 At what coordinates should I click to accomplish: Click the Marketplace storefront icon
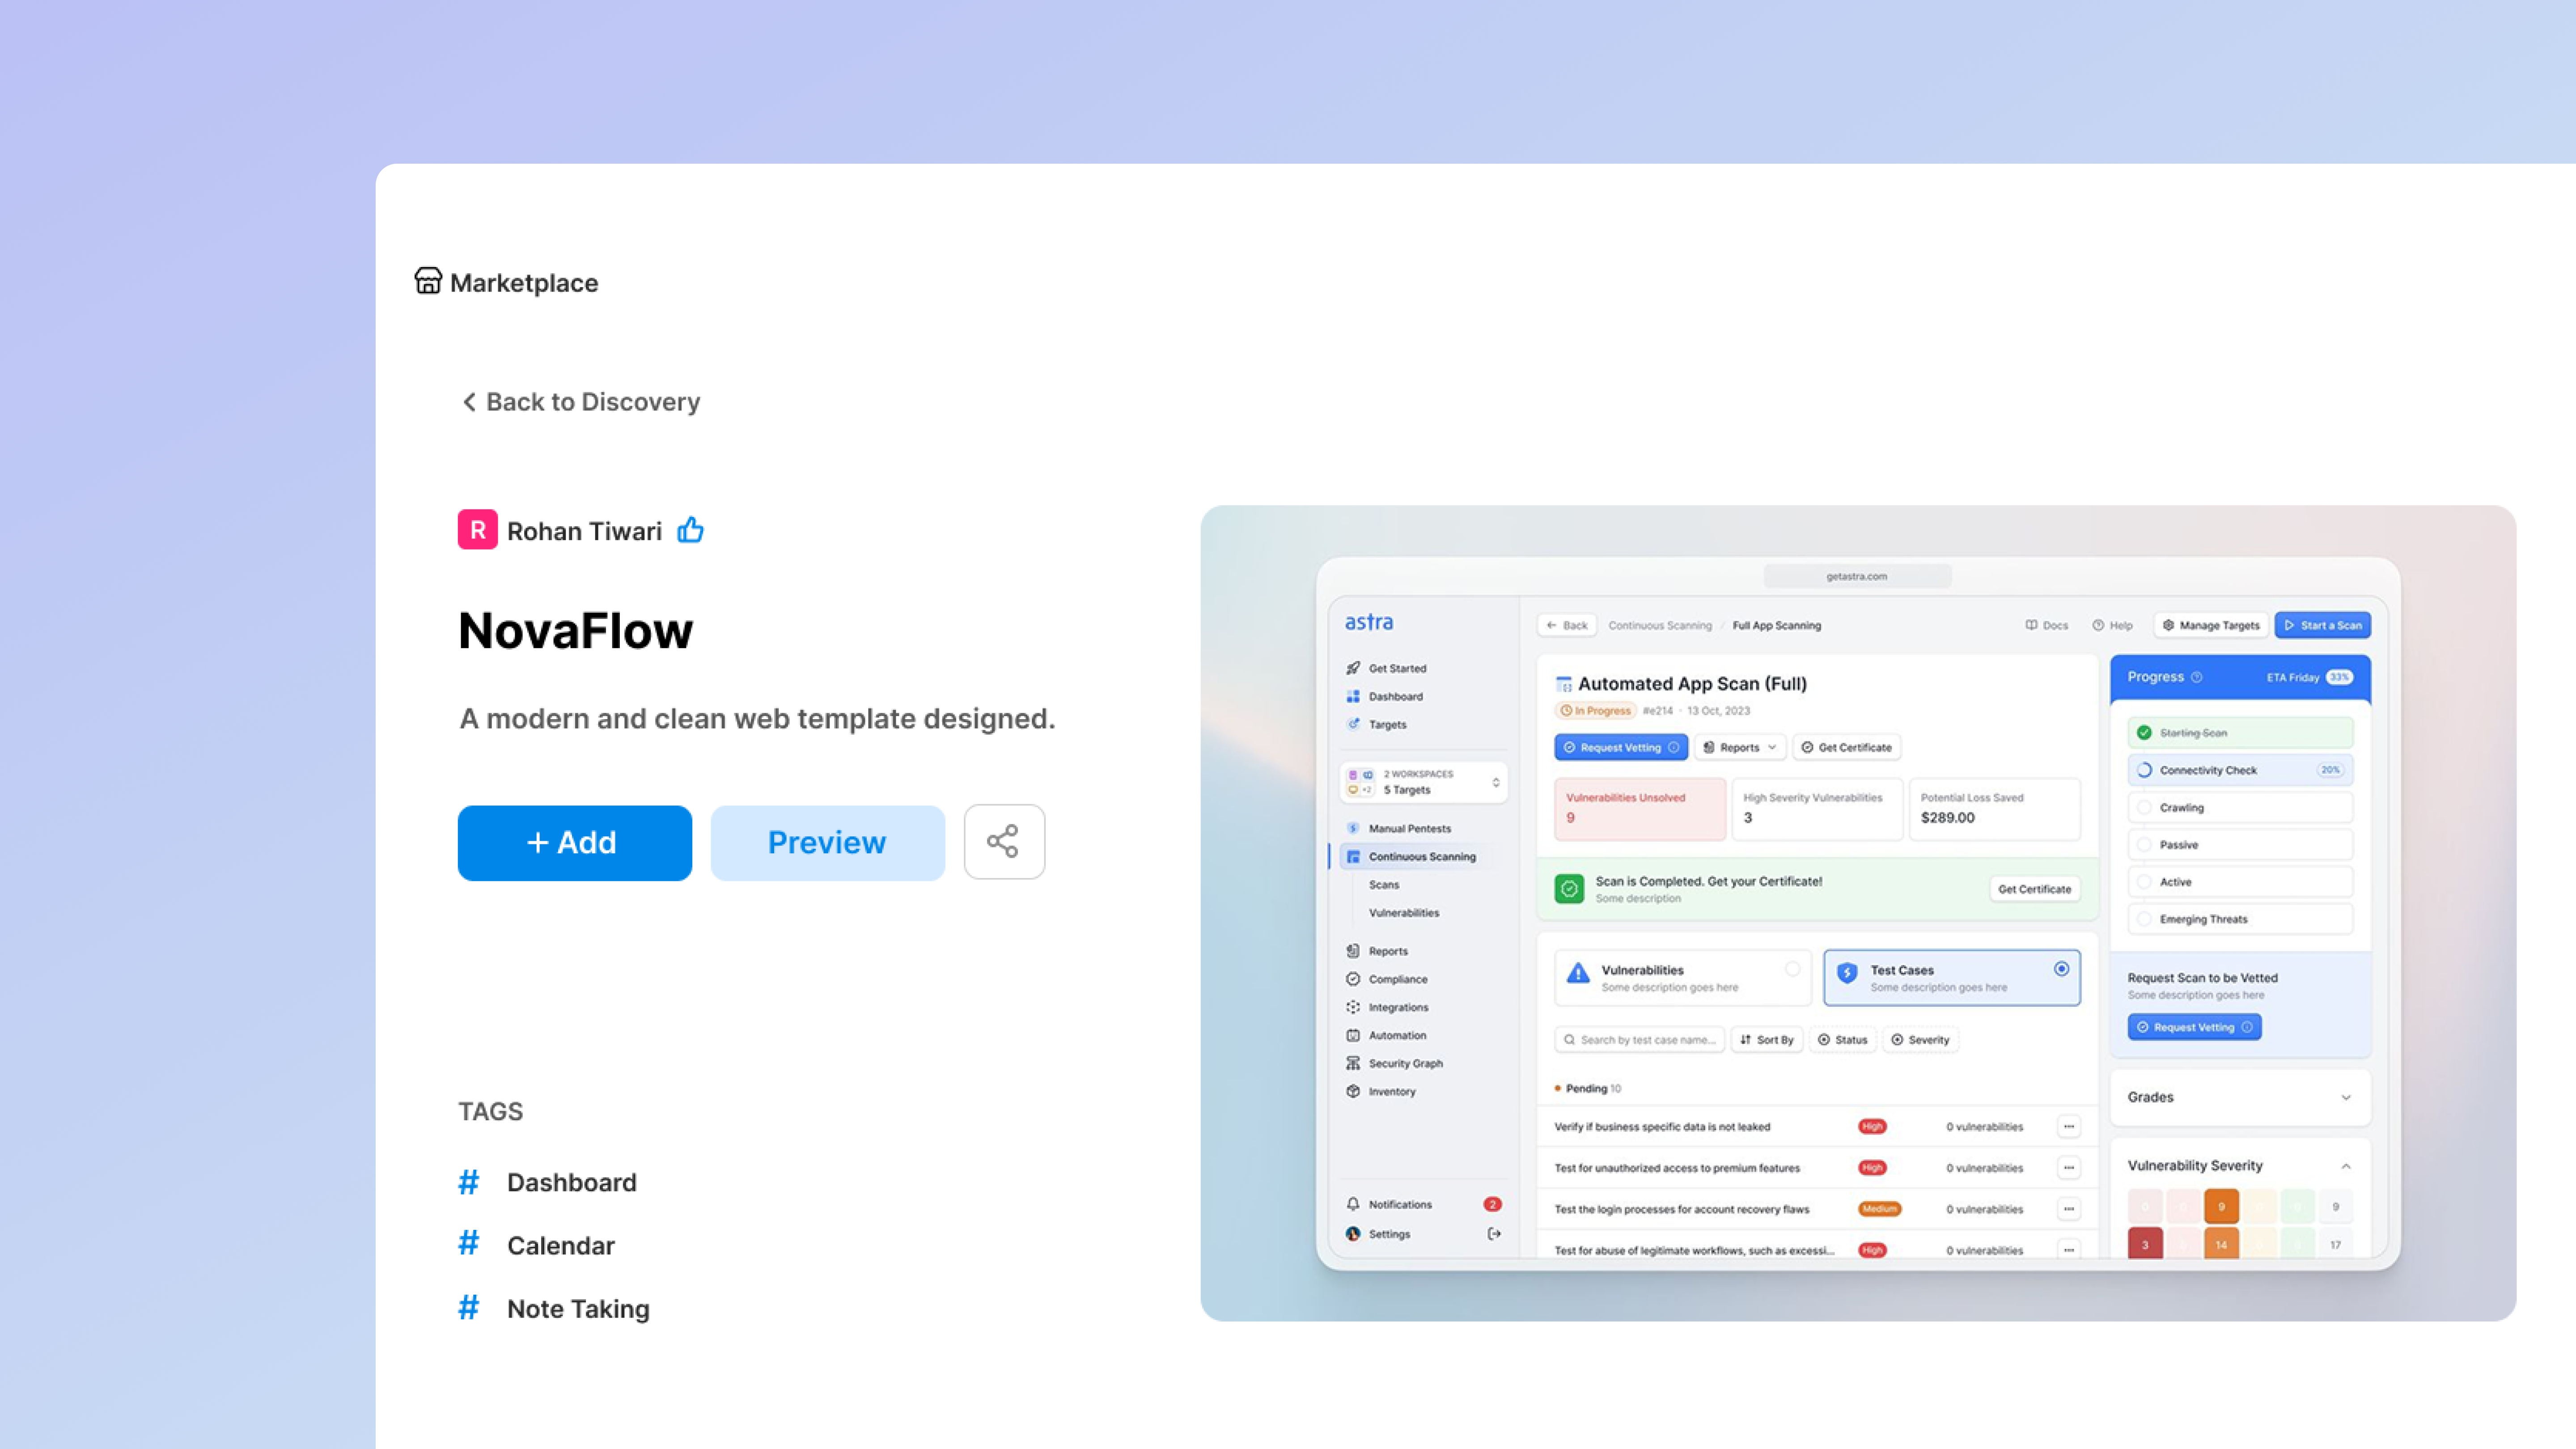428,281
